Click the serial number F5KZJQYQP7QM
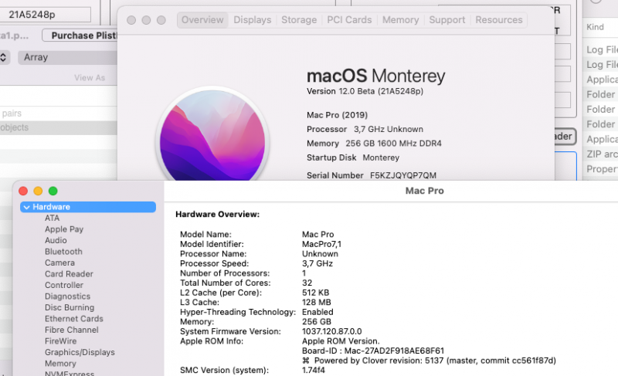This screenshot has height=376, width=618. (402, 175)
